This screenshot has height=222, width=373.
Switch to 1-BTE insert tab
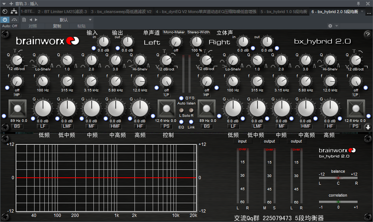click(x=28, y=11)
